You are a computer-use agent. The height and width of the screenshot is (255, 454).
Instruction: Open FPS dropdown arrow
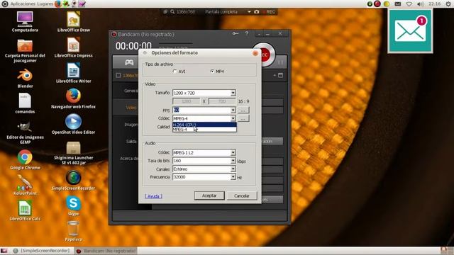[233, 110]
